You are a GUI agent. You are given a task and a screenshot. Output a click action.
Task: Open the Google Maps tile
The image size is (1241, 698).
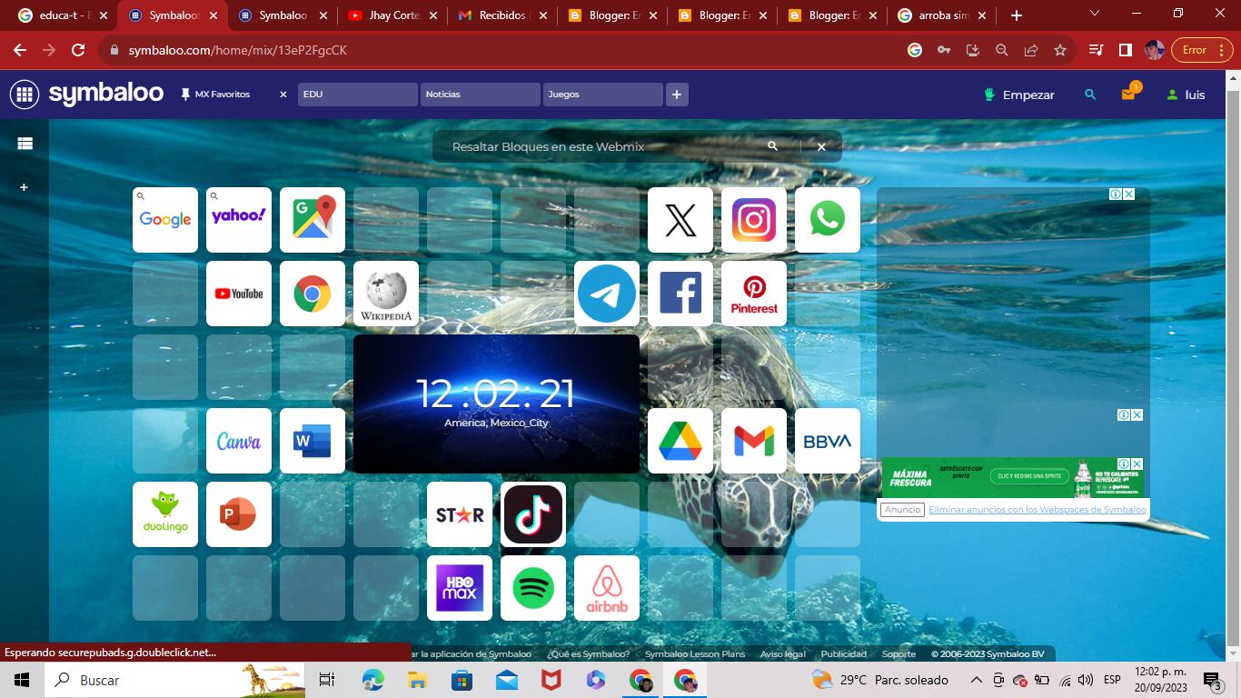coord(313,220)
